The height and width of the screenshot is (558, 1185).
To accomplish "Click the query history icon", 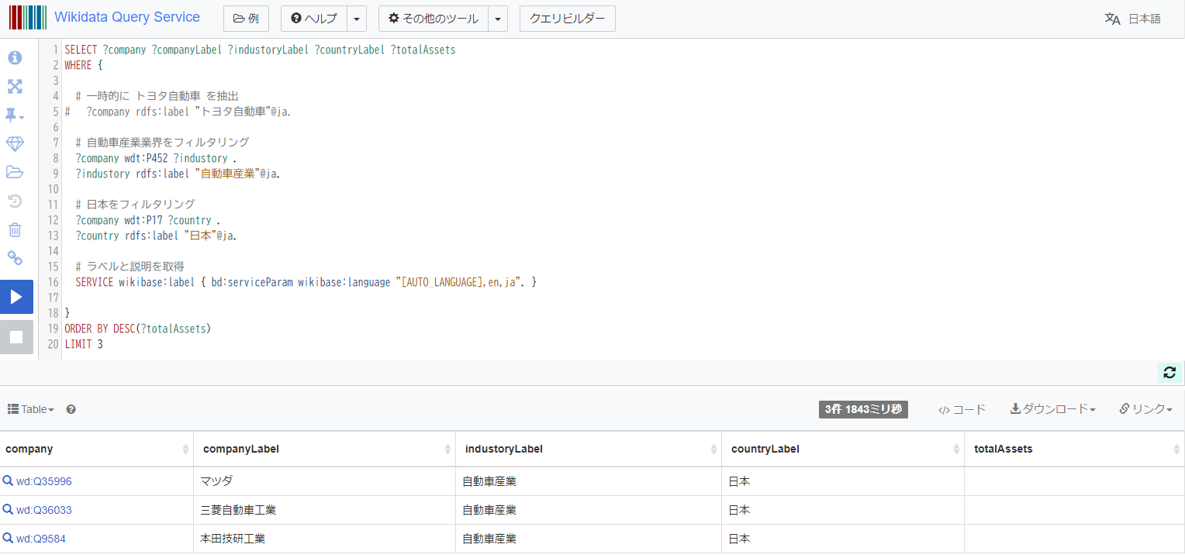I will click(15, 201).
